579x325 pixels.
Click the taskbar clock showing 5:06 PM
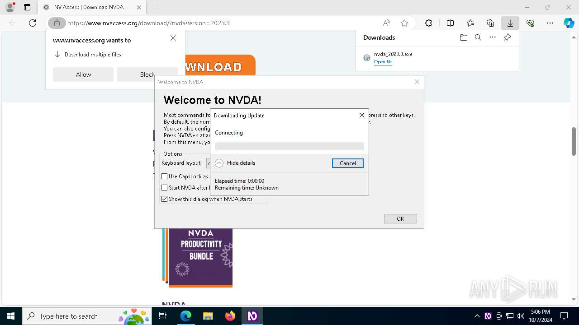(x=540, y=316)
